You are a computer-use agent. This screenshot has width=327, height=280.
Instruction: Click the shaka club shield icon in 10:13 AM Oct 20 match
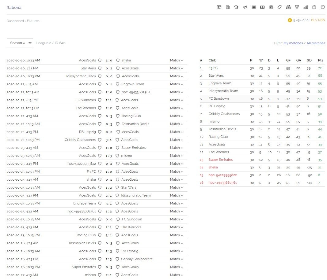point(118,60)
